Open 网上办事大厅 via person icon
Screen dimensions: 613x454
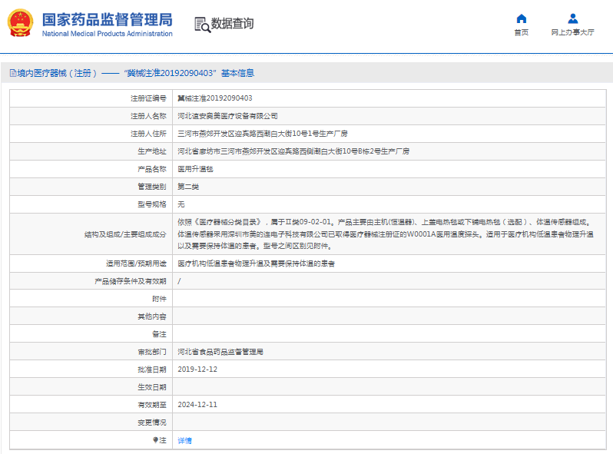tap(572, 18)
